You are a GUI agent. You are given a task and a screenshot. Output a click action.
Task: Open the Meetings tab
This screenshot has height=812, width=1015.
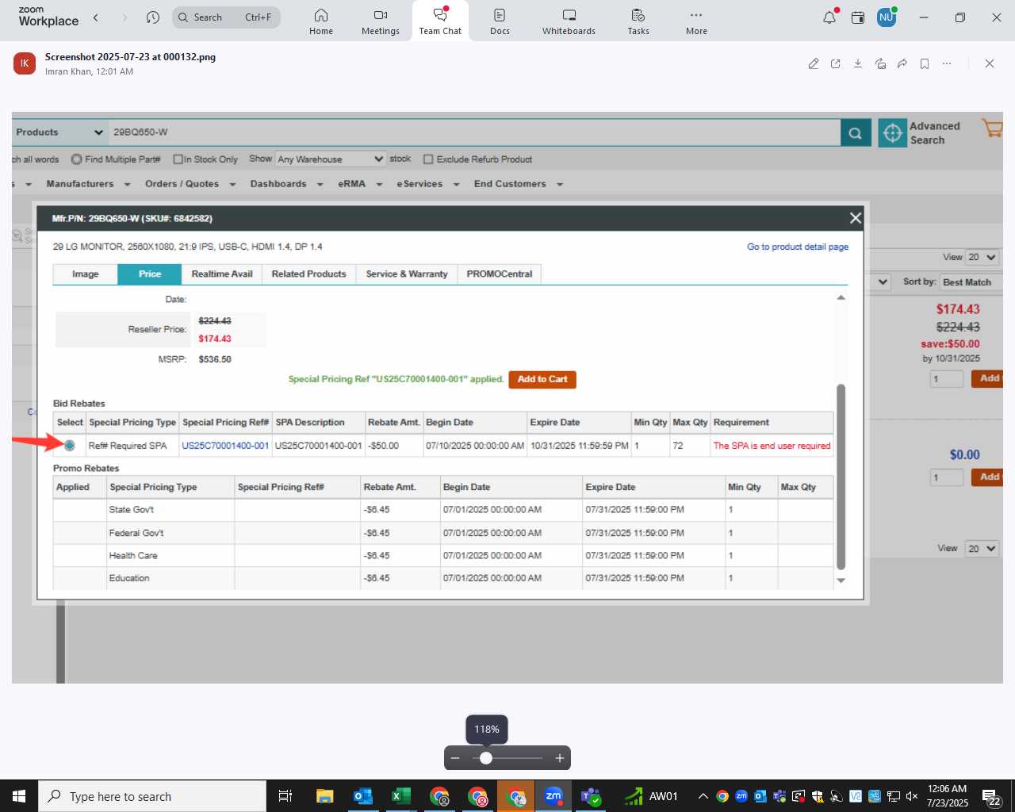pos(381,21)
